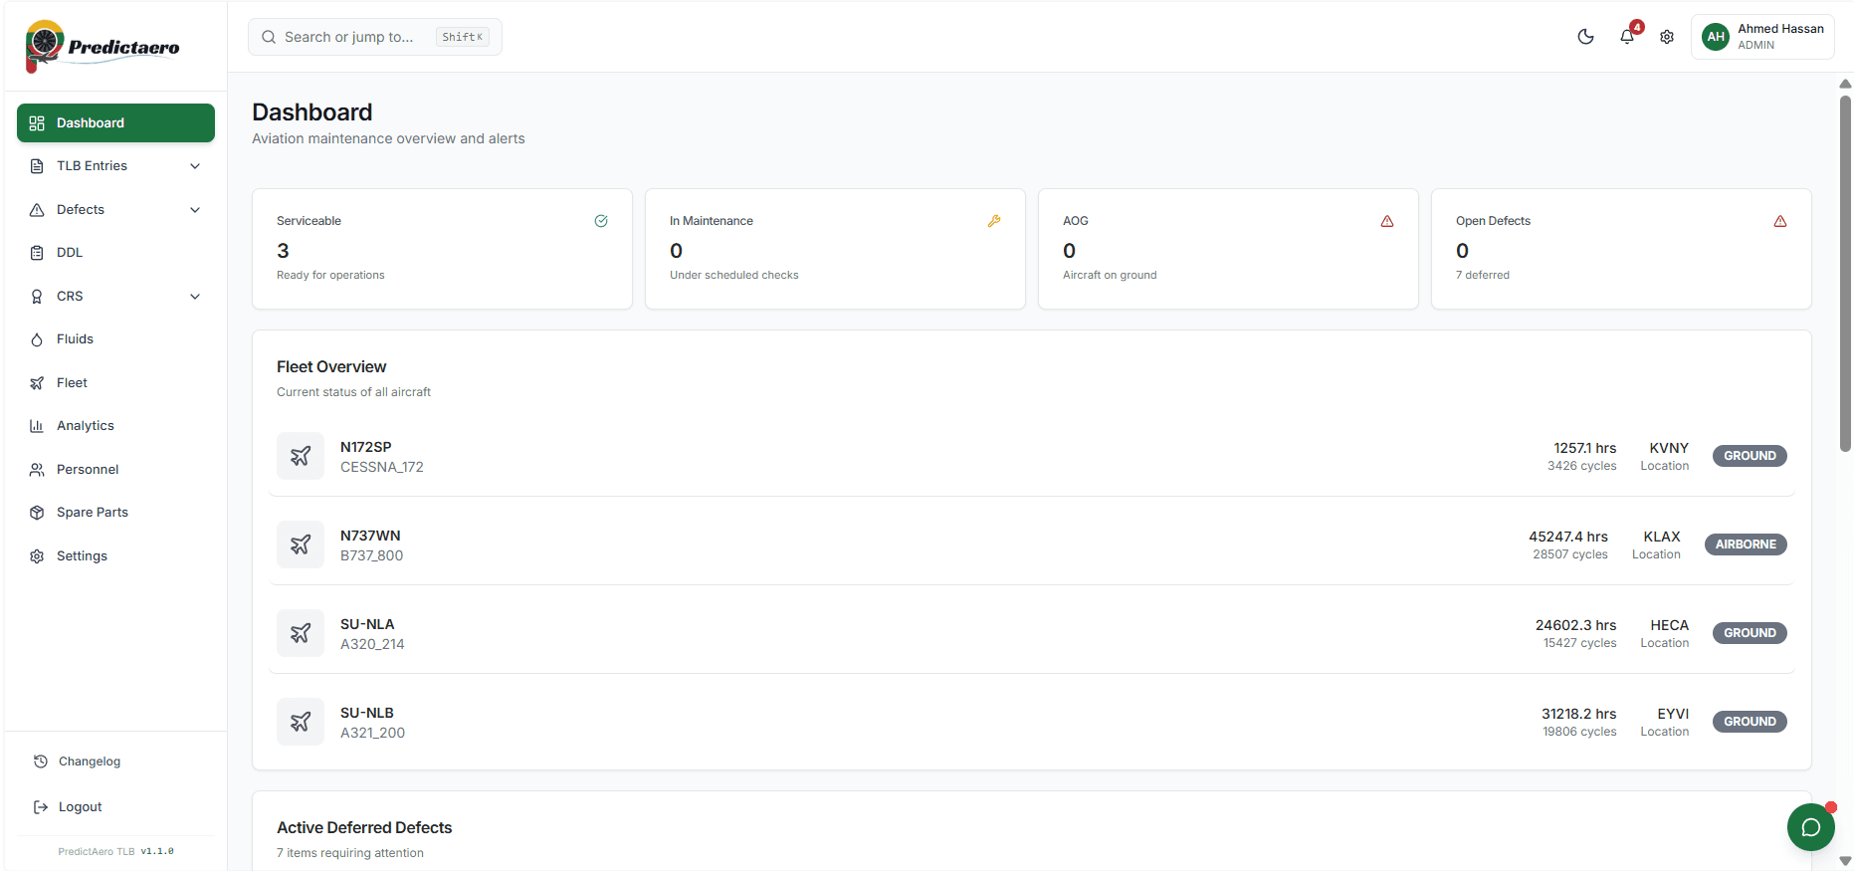
Task: Click the Serviceable check-circle icon
Action: pos(601,221)
